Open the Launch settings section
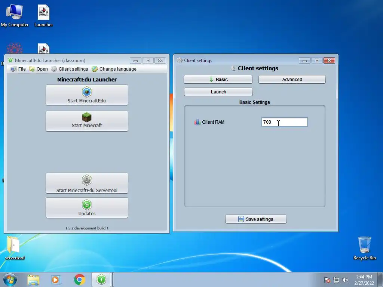 point(218,92)
